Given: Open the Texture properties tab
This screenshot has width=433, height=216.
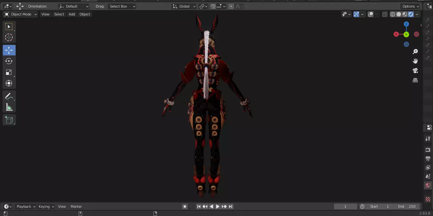Looking at the screenshot, I should [x=428, y=199].
